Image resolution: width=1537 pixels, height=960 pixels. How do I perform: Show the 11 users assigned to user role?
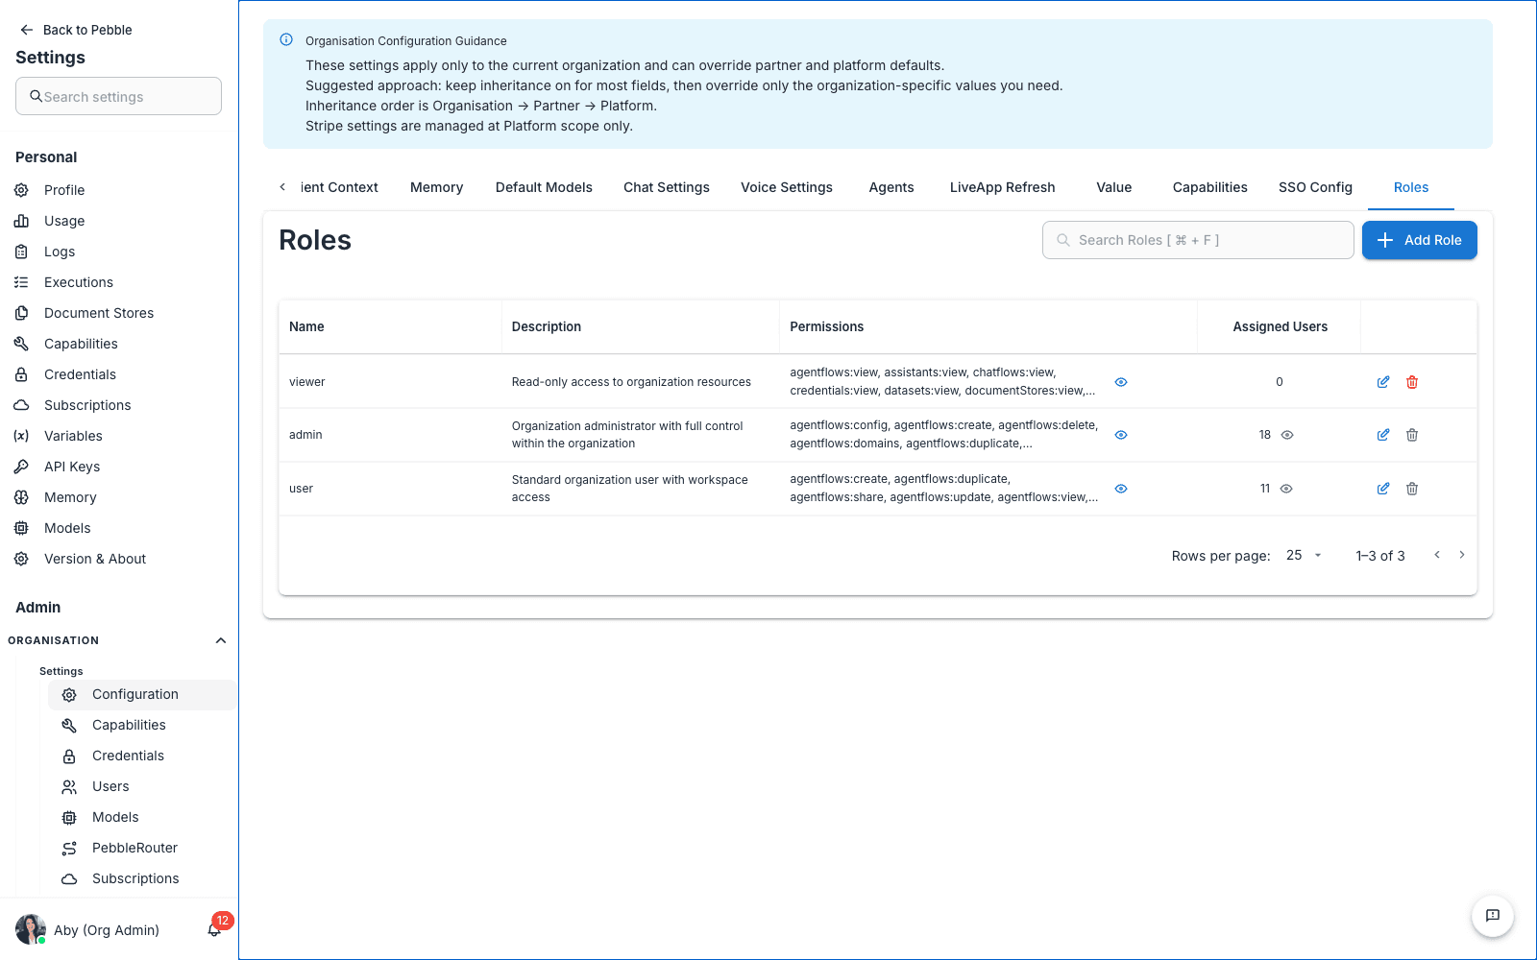click(1286, 489)
